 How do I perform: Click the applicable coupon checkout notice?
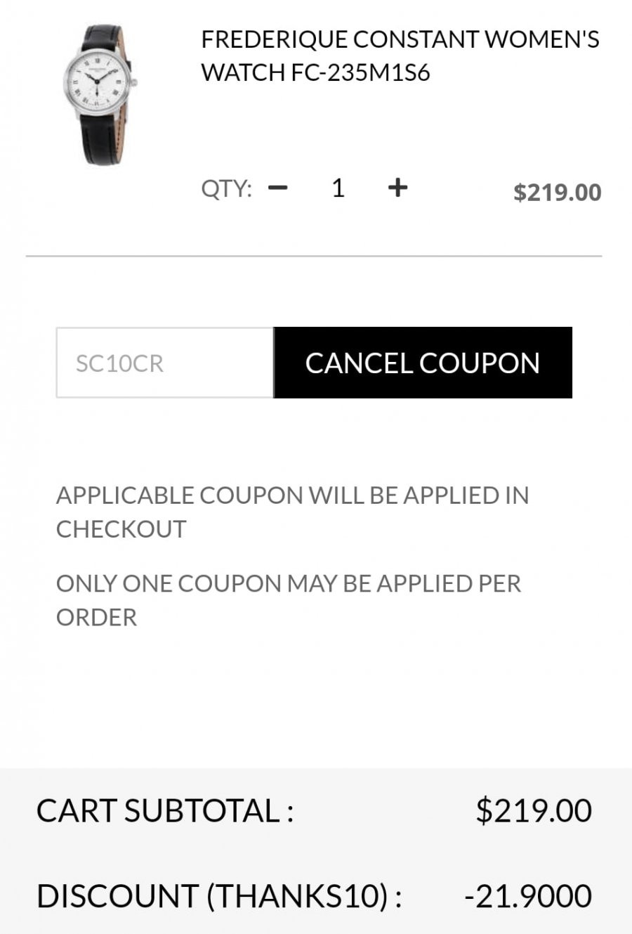[292, 512]
